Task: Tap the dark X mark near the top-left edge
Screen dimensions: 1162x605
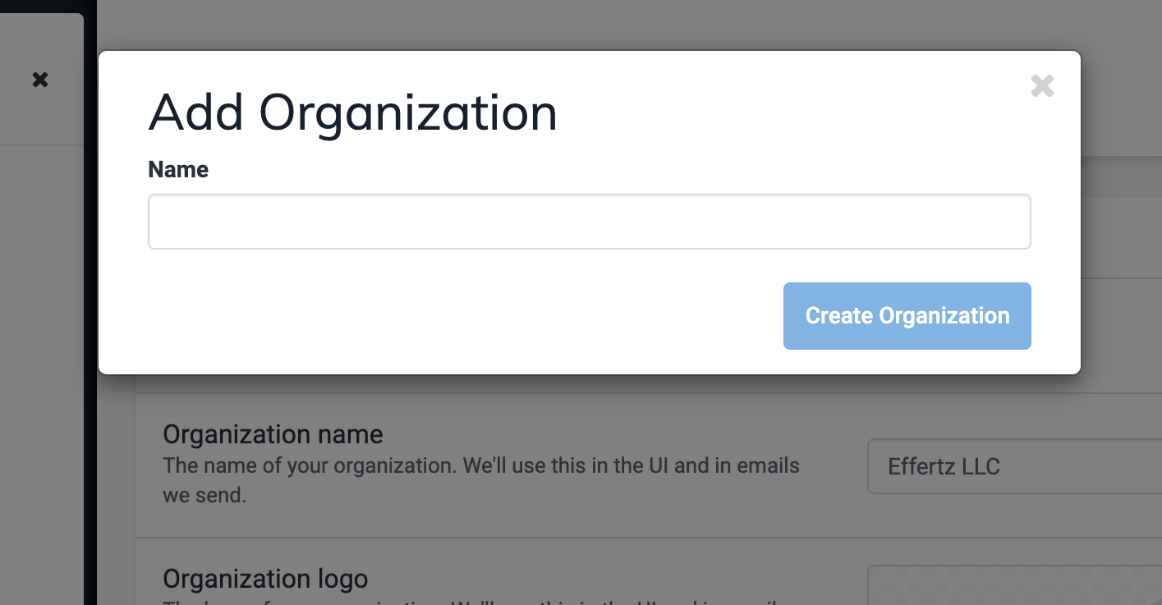Action: coord(39,79)
